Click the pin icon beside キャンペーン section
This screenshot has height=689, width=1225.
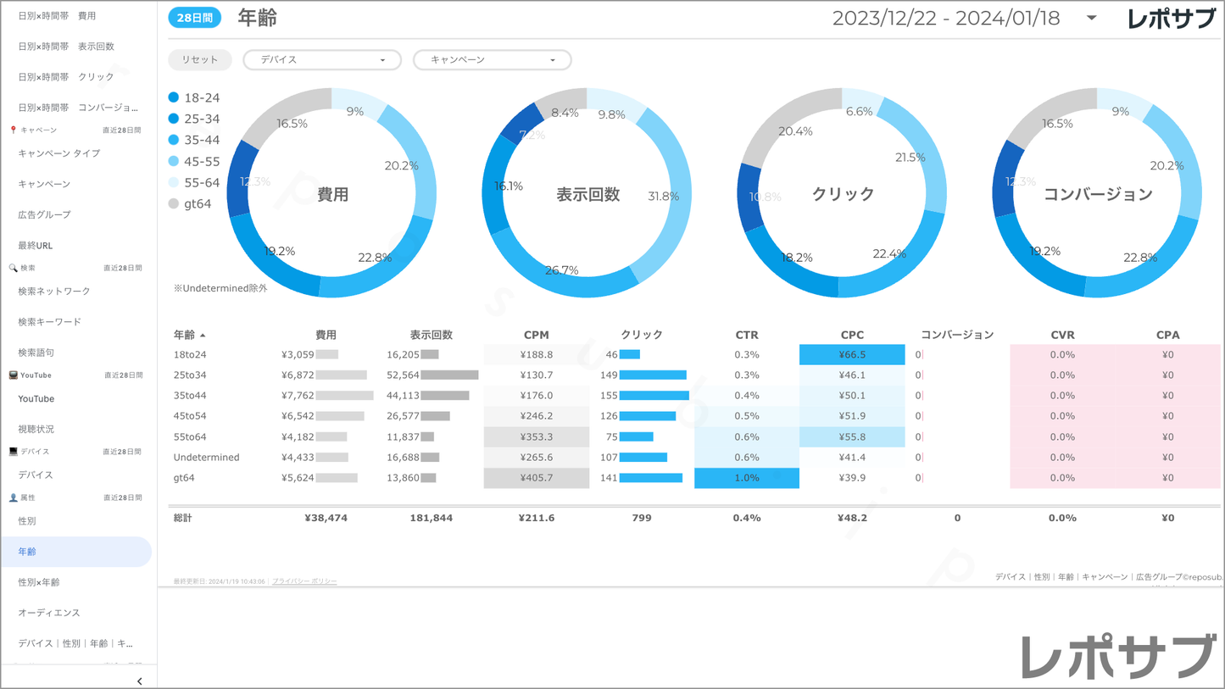pyautogui.click(x=13, y=131)
